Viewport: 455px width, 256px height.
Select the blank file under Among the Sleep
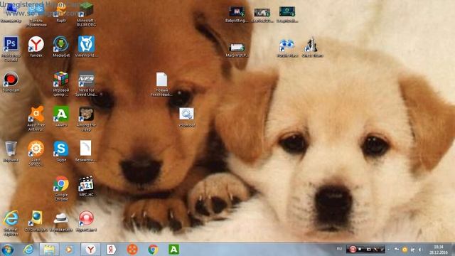pyautogui.click(x=86, y=151)
